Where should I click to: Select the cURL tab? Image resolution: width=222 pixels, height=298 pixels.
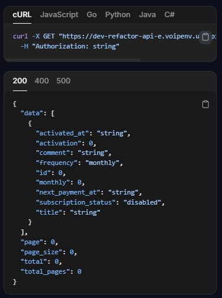(x=22, y=15)
